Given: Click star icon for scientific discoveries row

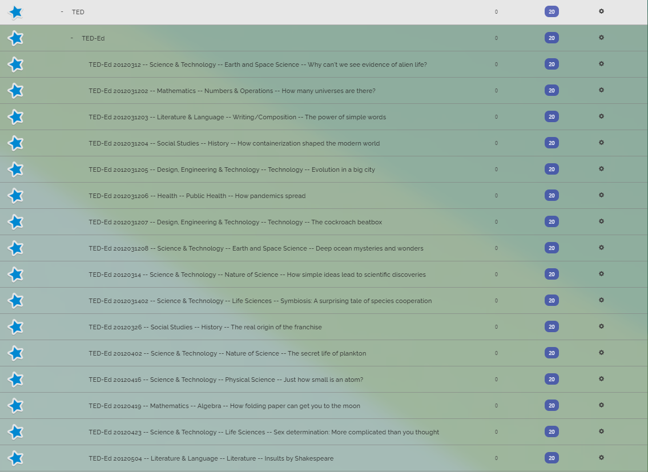Looking at the screenshot, I should 16,275.
